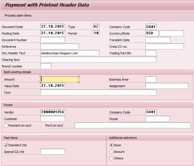The width and height of the screenshot is (194, 166).
Task: Select the Amount radio button
Action: (x=111, y=152)
